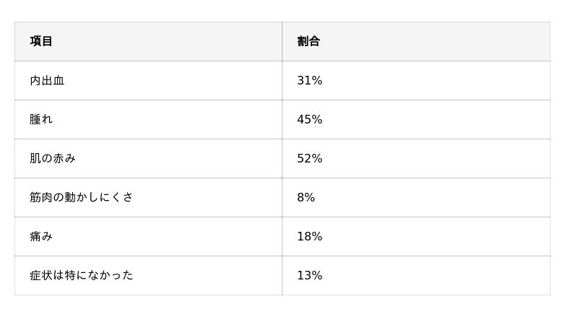Click the なかった text in the last row
This screenshot has width=578, height=317.
coord(111,276)
